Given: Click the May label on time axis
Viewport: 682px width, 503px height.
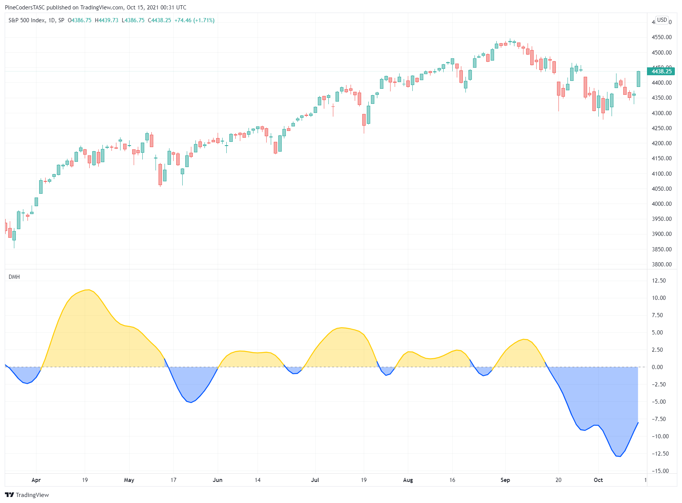Looking at the screenshot, I should click(x=129, y=480).
